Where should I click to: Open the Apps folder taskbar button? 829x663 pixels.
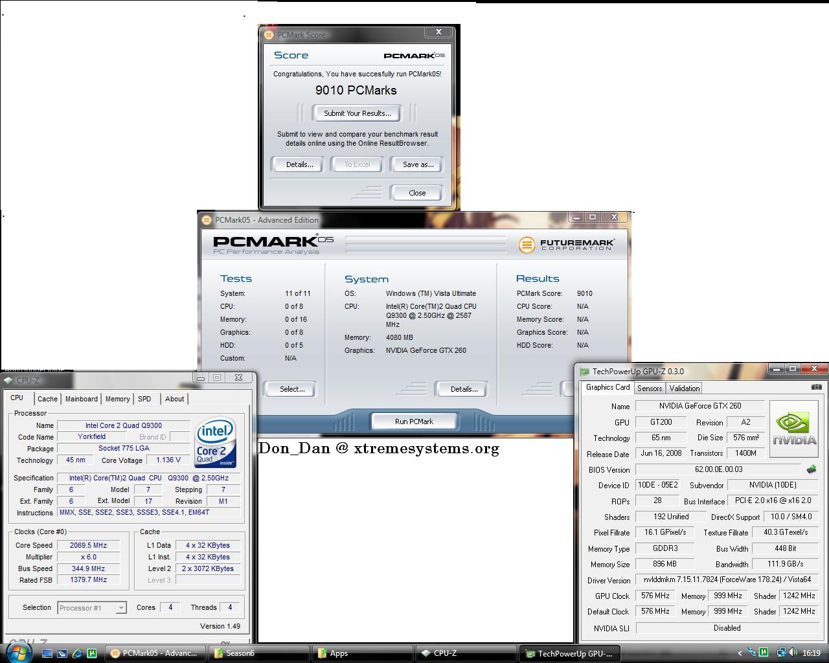pos(363,653)
